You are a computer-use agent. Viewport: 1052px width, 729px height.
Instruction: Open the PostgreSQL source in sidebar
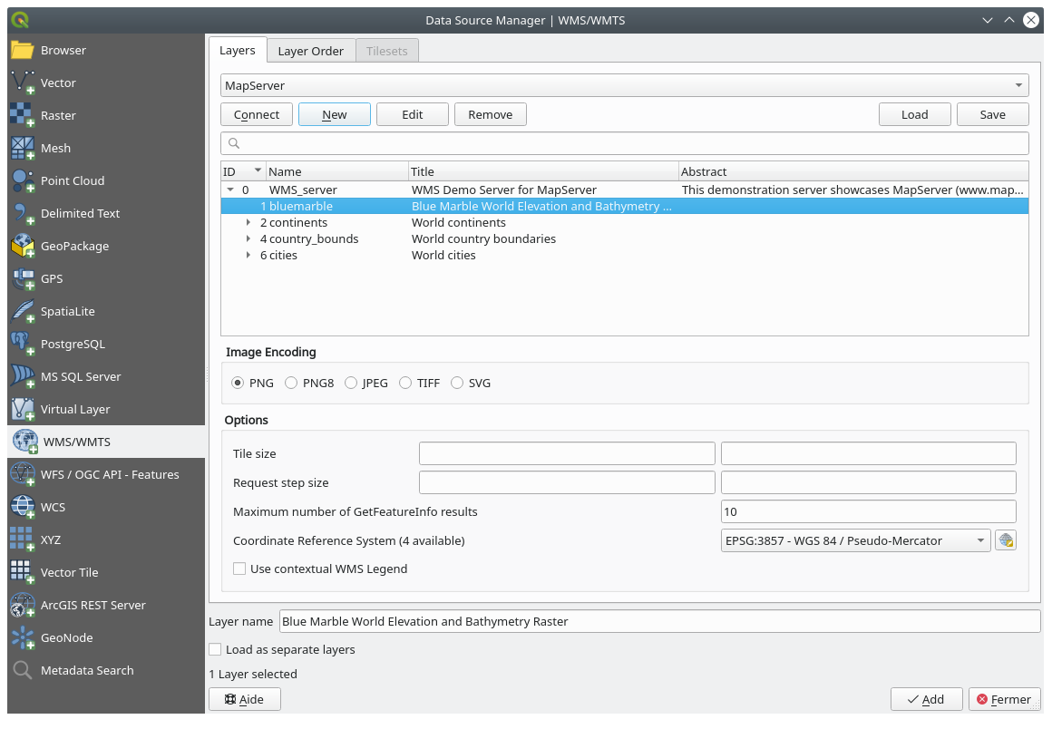pos(73,344)
